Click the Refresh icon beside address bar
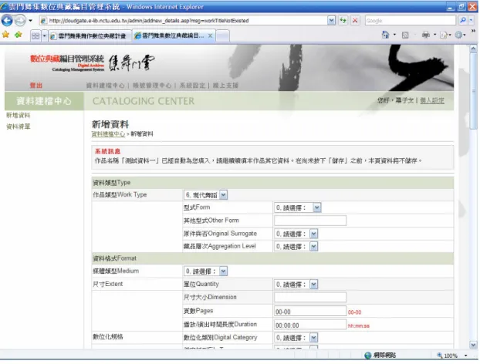 (343, 21)
